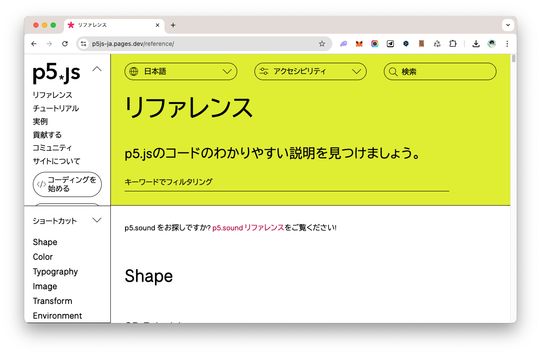The height and width of the screenshot is (355, 541).
Task: Jump to the Image shortcut
Action: 45,286
